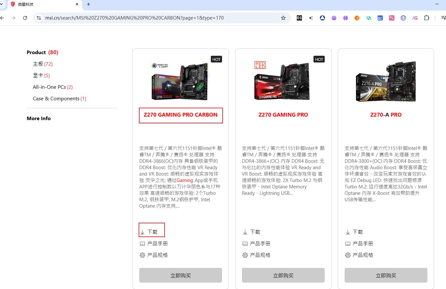Select the 微星科技 browser tab
The image size is (446, 289).
pyautogui.click(x=44, y=4)
